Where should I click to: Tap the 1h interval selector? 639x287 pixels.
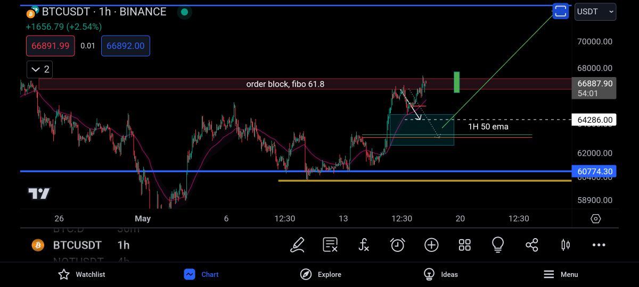pos(124,245)
